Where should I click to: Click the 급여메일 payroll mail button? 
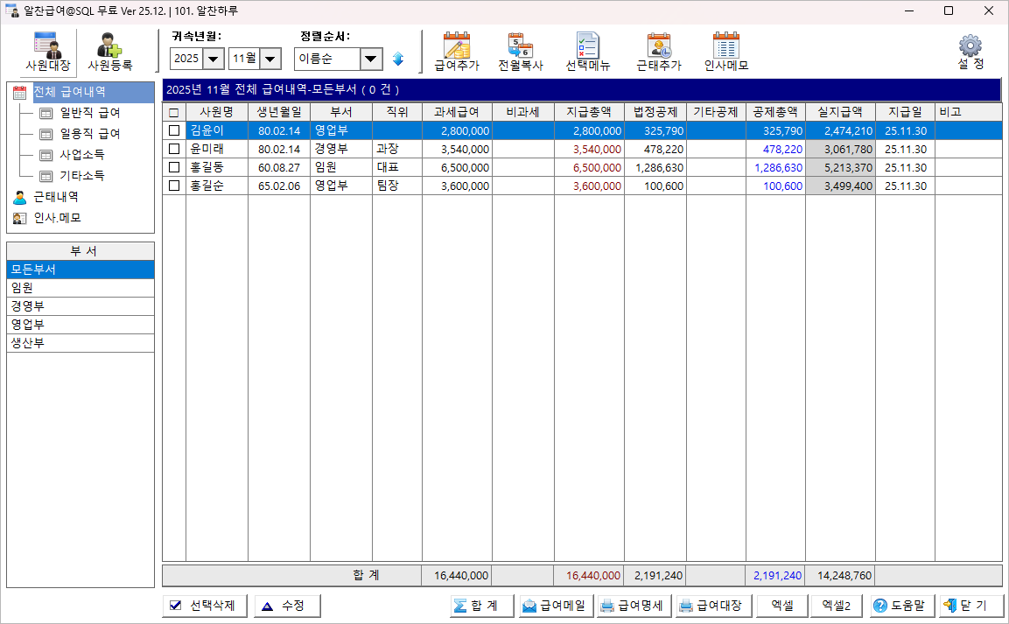pyautogui.click(x=558, y=606)
